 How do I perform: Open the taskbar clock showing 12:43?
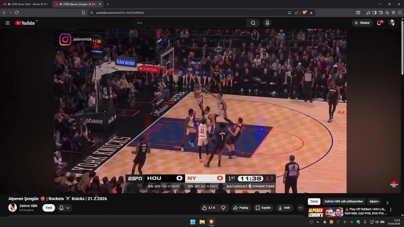(394, 222)
